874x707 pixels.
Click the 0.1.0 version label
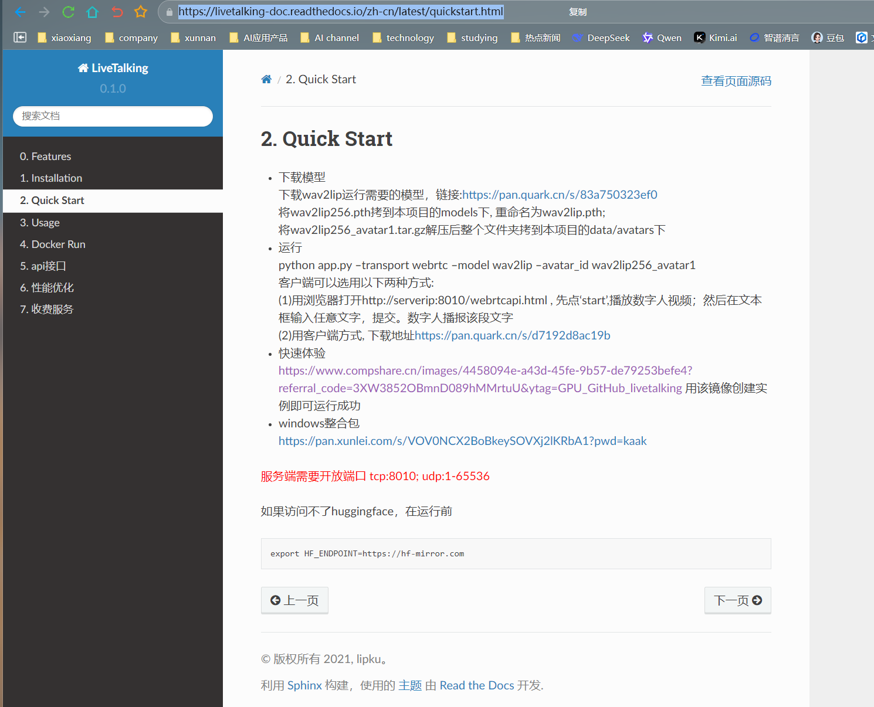(x=113, y=89)
